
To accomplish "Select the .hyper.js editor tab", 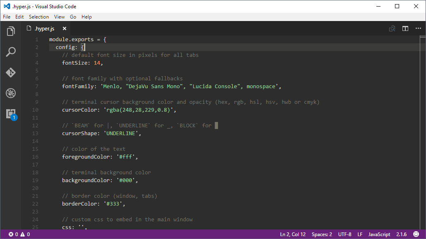I will (x=45, y=28).
